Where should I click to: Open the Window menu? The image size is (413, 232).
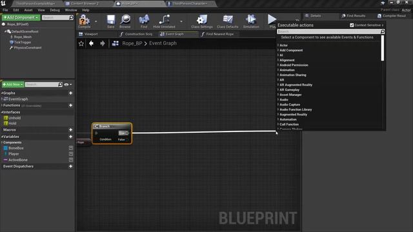[71, 10]
